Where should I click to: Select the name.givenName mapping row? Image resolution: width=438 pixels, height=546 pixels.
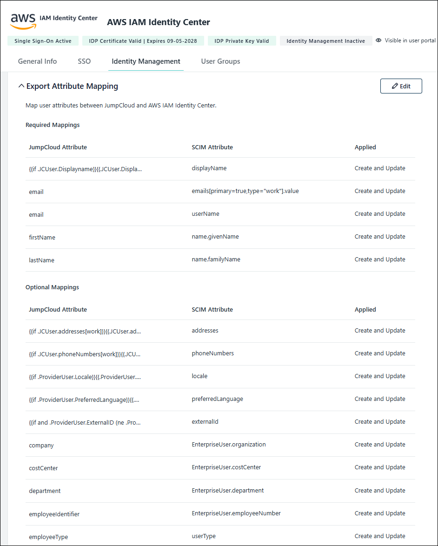[215, 237]
